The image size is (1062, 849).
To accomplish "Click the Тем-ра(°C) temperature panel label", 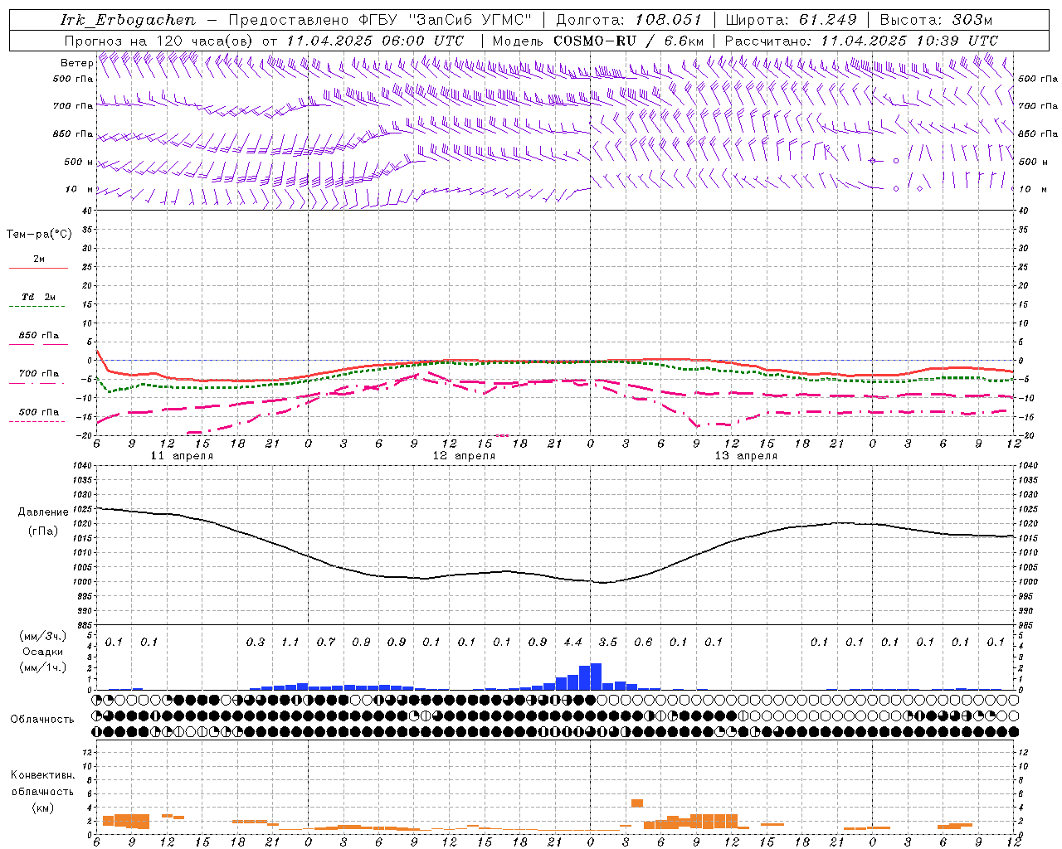I will 39,235.
